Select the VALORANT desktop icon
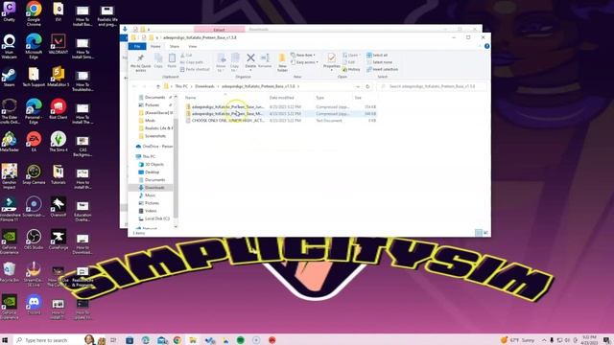The height and width of the screenshot is (345, 614). click(x=59, y=44)
